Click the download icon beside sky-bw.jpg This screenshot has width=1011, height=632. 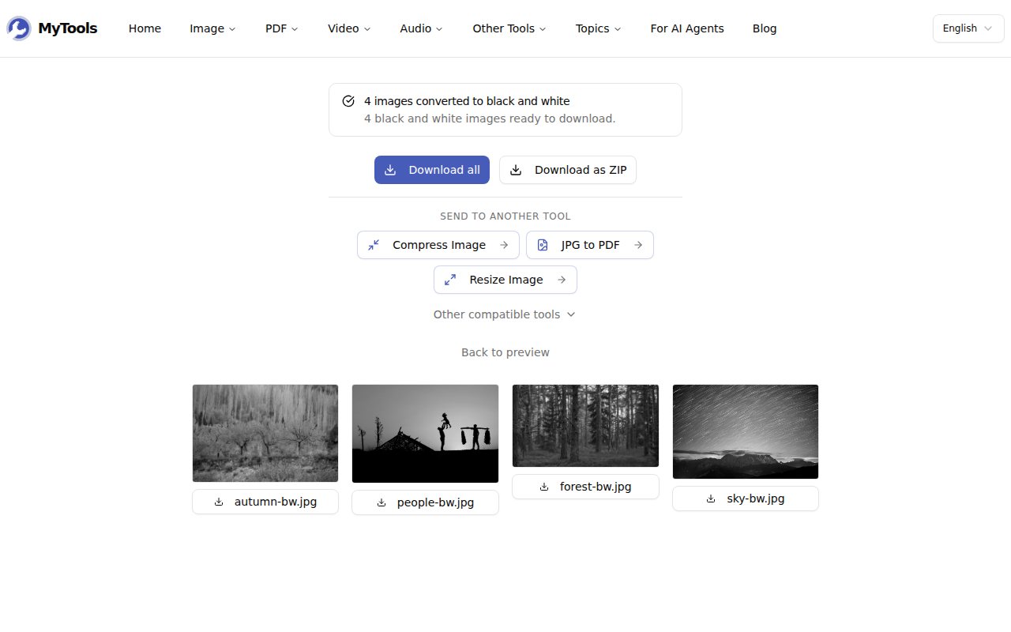click(711, 498)
